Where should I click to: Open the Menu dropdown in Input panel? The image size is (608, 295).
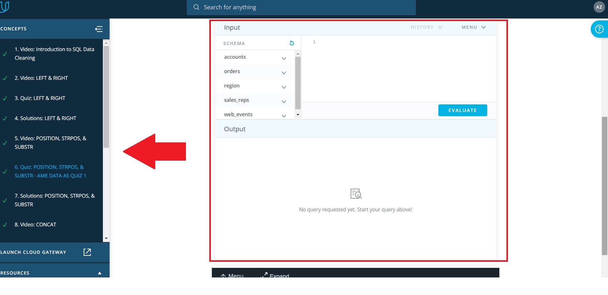point(473,27)
